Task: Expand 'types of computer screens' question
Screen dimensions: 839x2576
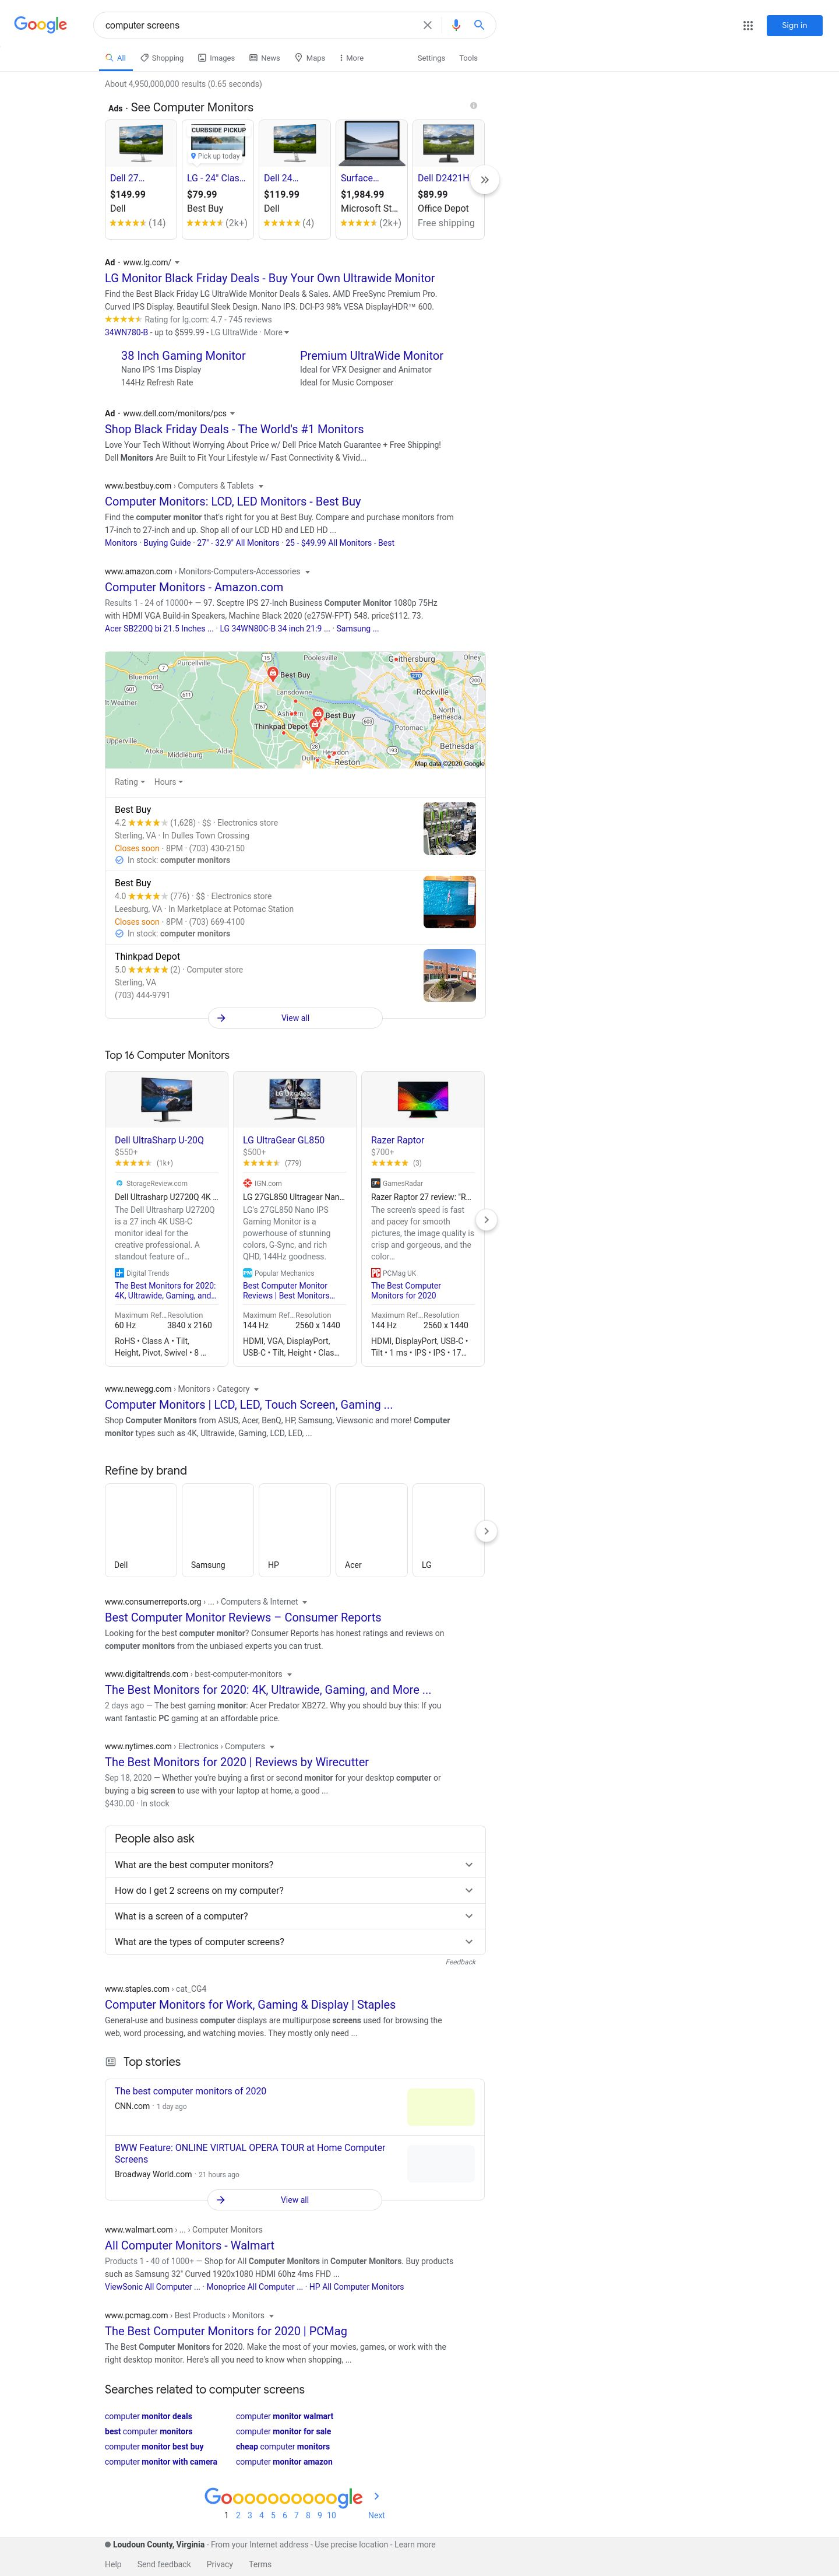Action: click(x=295, y=1942)
